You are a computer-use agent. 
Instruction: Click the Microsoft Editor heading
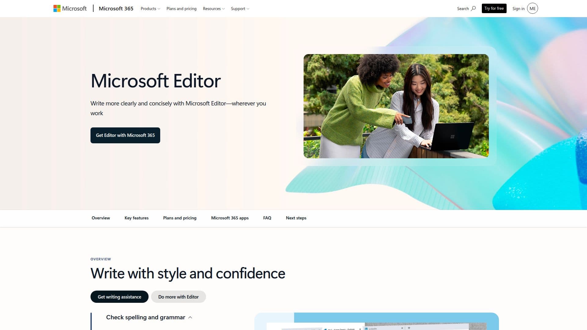[156, 81]
